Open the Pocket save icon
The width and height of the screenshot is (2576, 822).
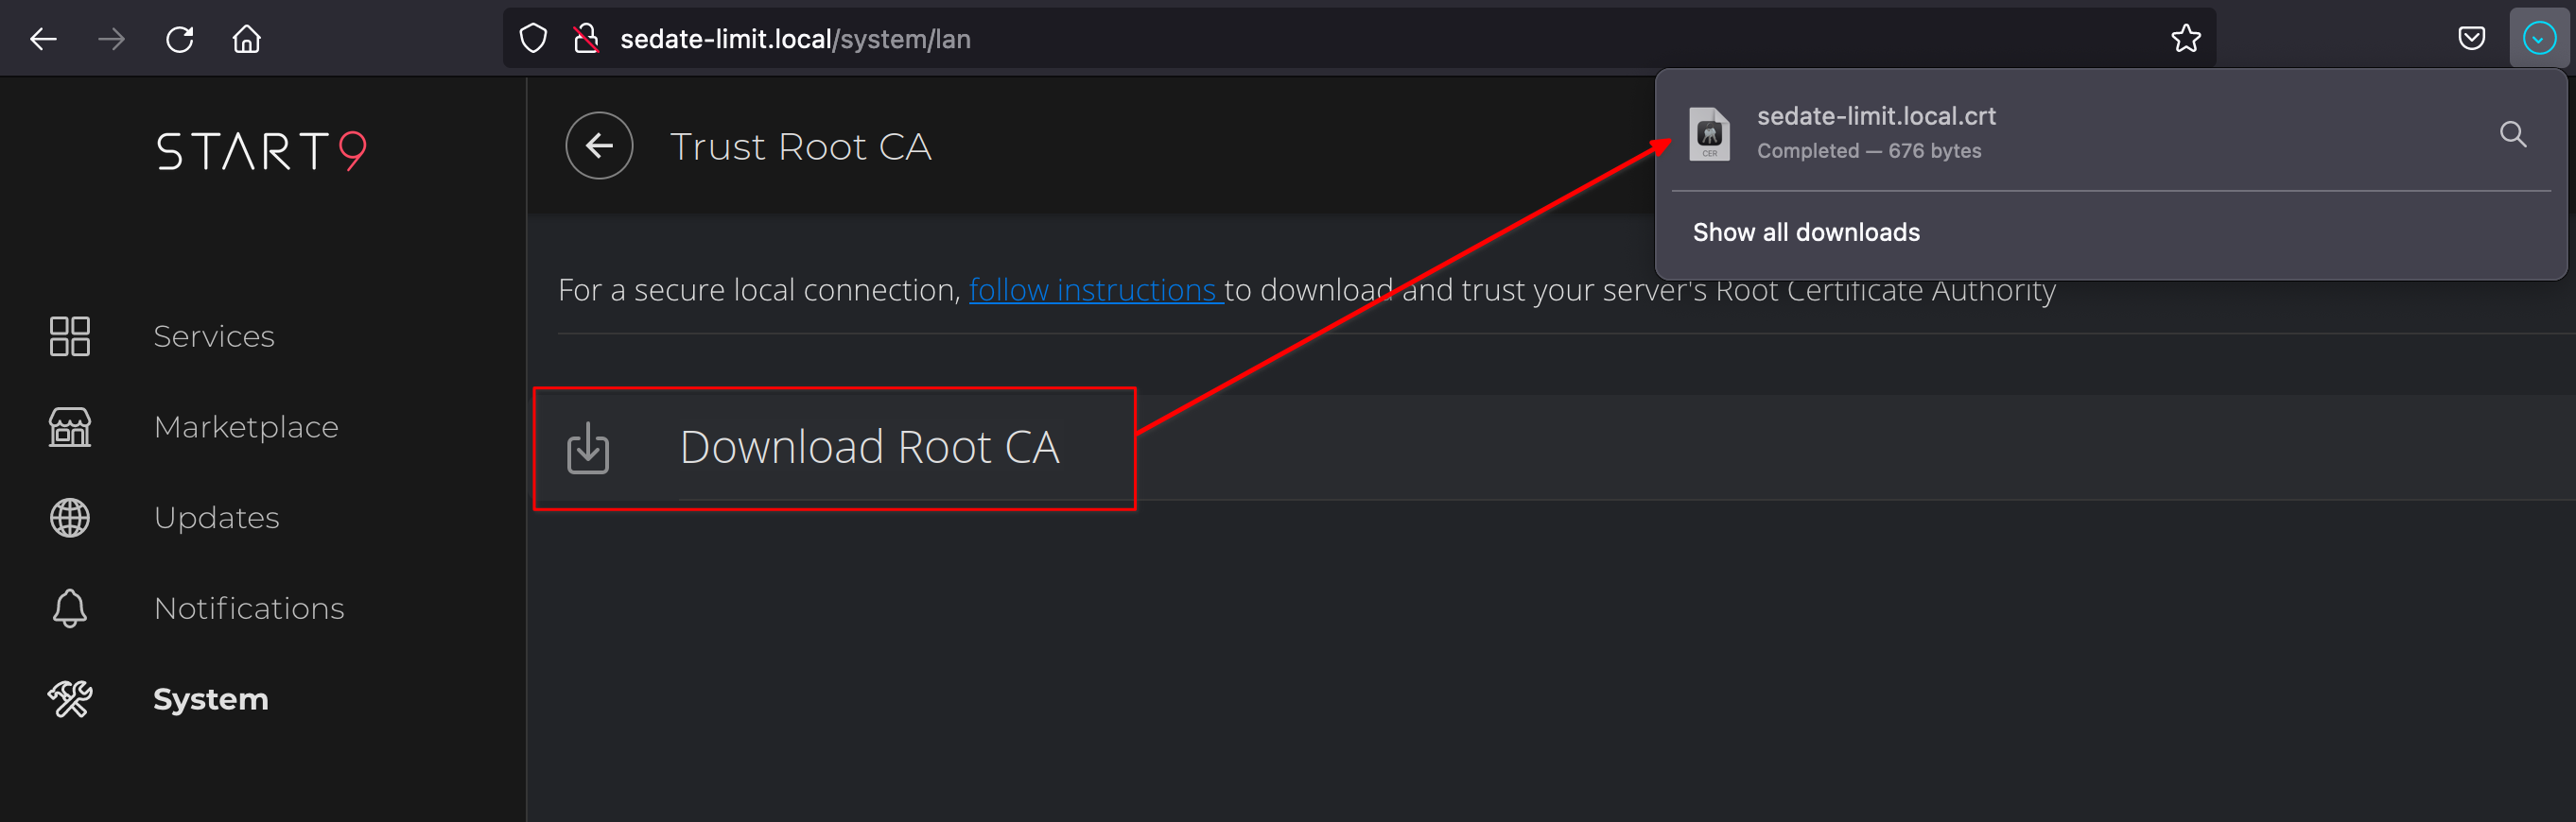tap(2471, 39)
